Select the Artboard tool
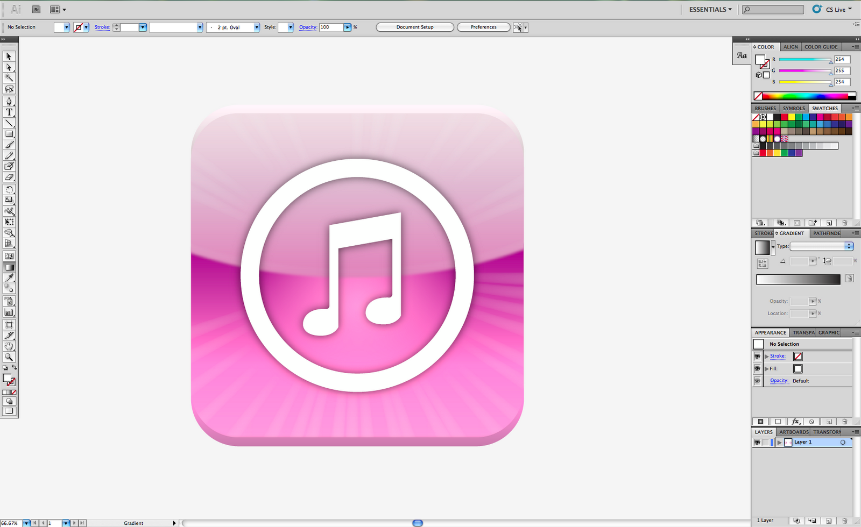Image resolution: width=861 pixels, height=527 pixels. point(9,325)
